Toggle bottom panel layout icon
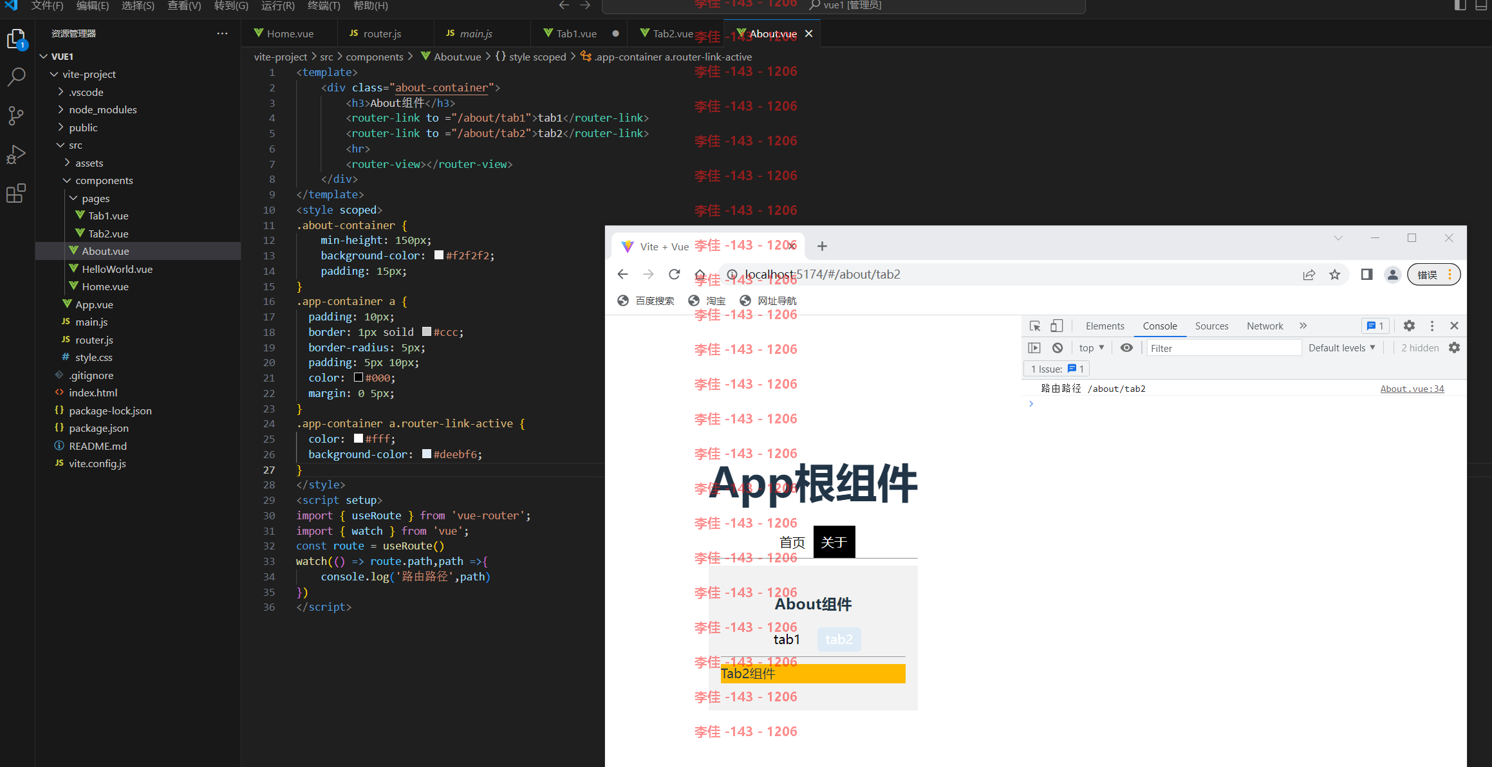Screen dimensions: 1492x767 [1480, 5]
